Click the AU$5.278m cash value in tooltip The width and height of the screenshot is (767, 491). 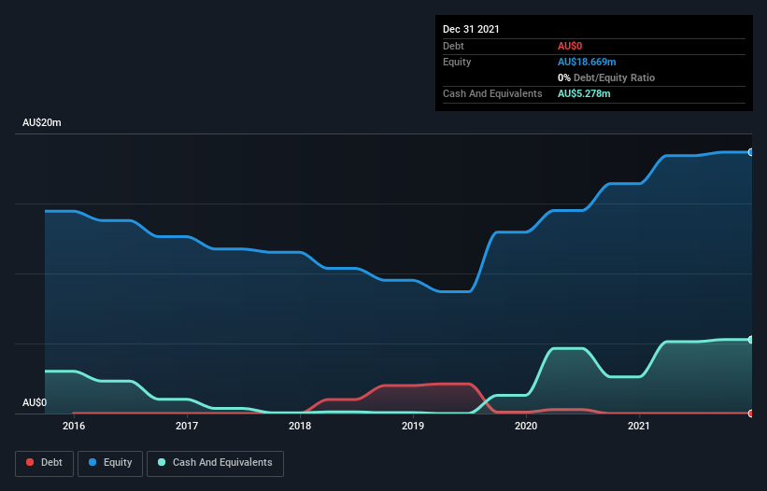pos(584,93)
